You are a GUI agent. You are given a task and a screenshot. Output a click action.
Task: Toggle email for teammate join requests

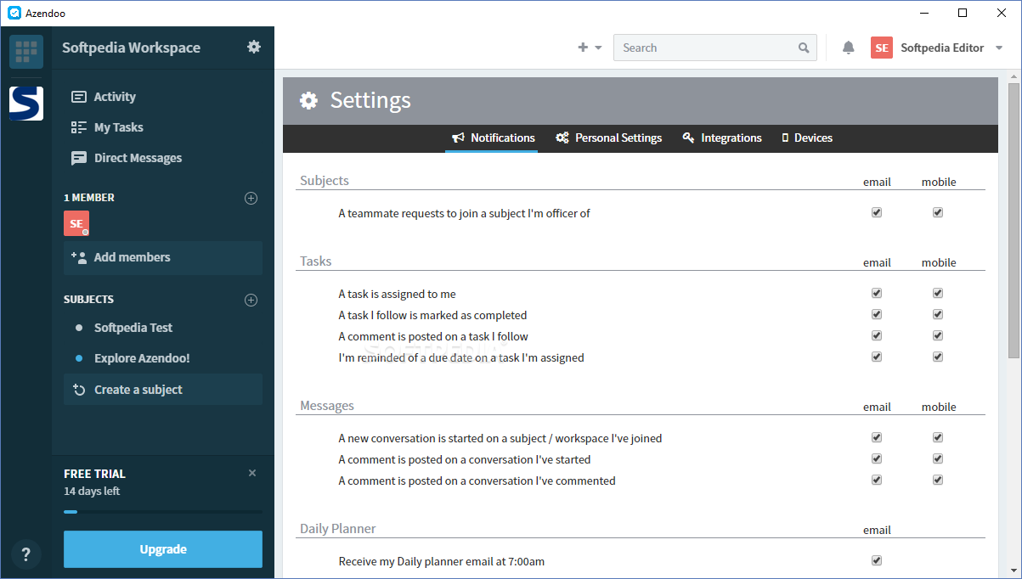[x=877, y=212]
